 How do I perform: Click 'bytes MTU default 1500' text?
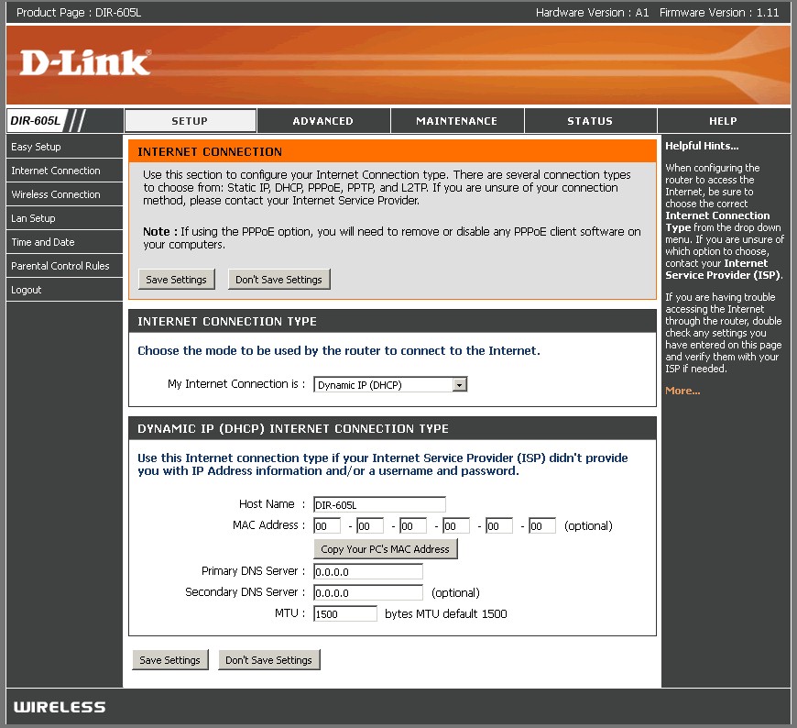pos(446,613)
